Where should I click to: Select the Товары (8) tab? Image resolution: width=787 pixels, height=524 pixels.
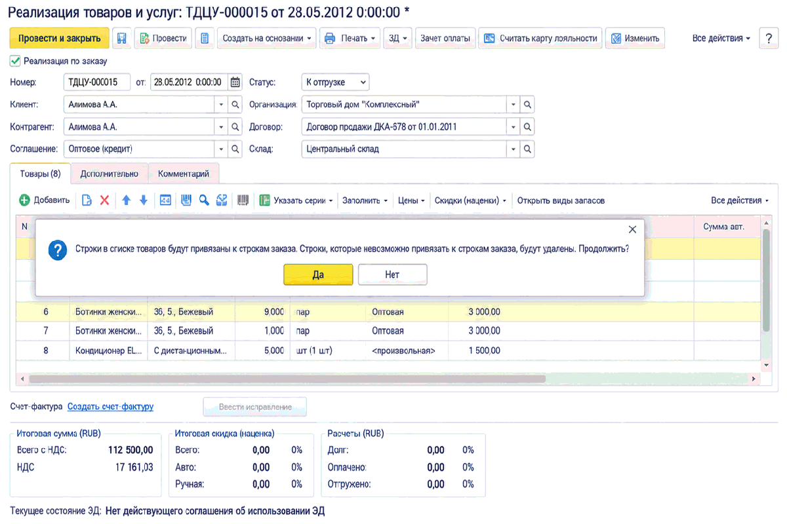click(x=41, y=174)
